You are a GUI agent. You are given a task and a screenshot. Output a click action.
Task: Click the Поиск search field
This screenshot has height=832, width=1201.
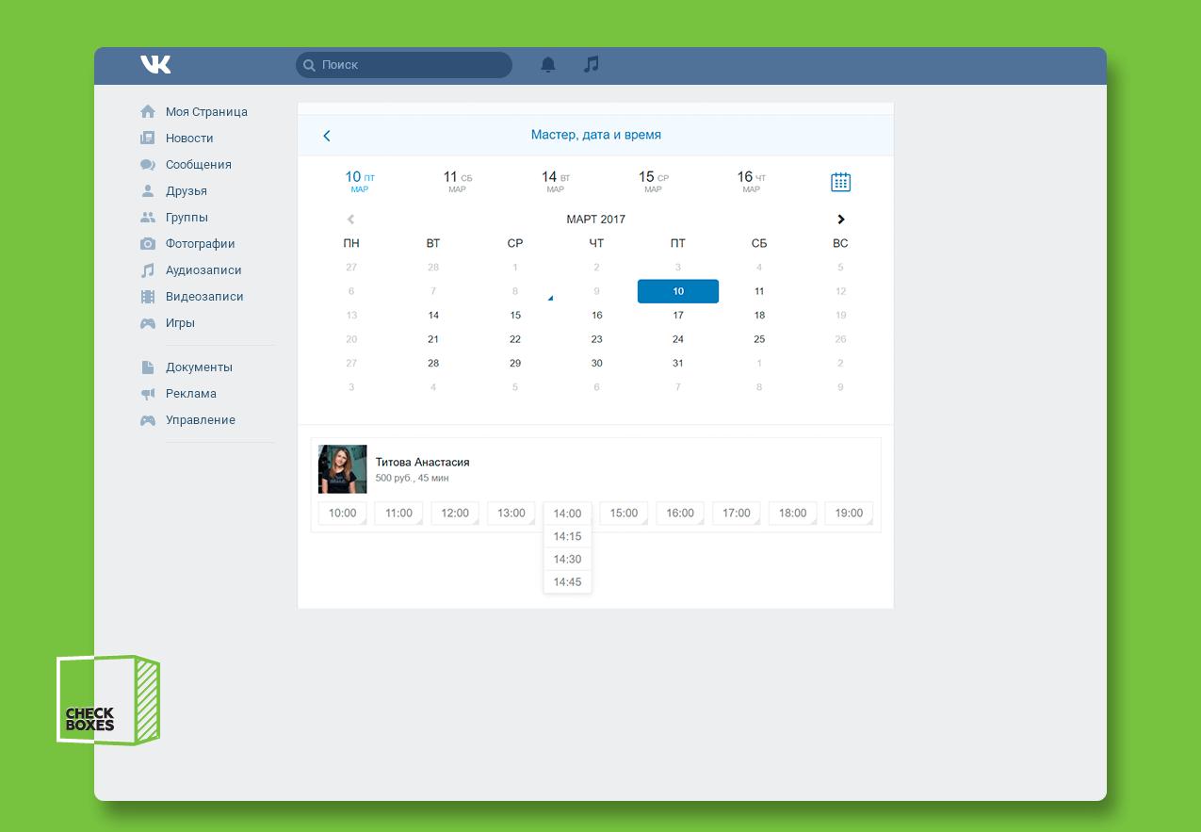[x=405, y=65]
